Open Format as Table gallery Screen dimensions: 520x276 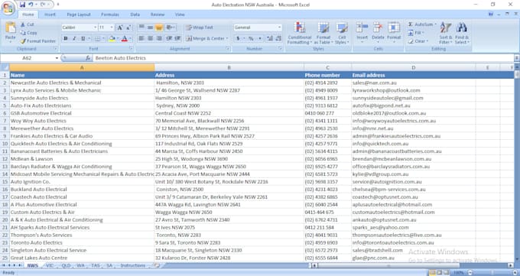[x=323, y=33]
